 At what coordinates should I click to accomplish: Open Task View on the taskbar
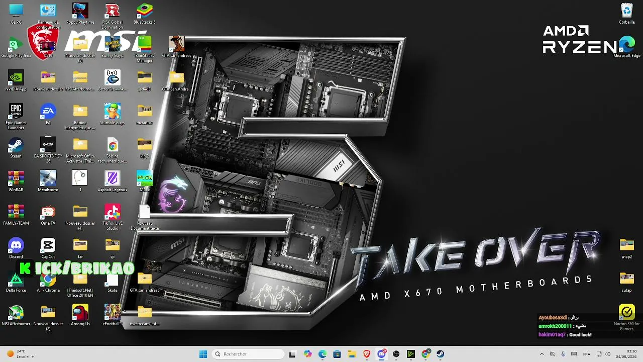click(x=292, y=354)
